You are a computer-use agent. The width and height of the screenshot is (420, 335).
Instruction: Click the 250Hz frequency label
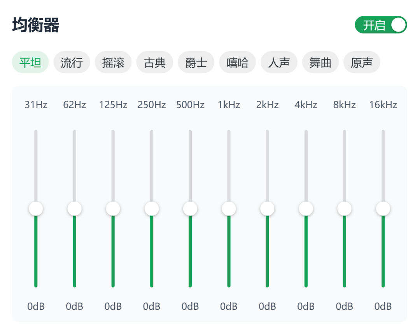coord(152,105)
